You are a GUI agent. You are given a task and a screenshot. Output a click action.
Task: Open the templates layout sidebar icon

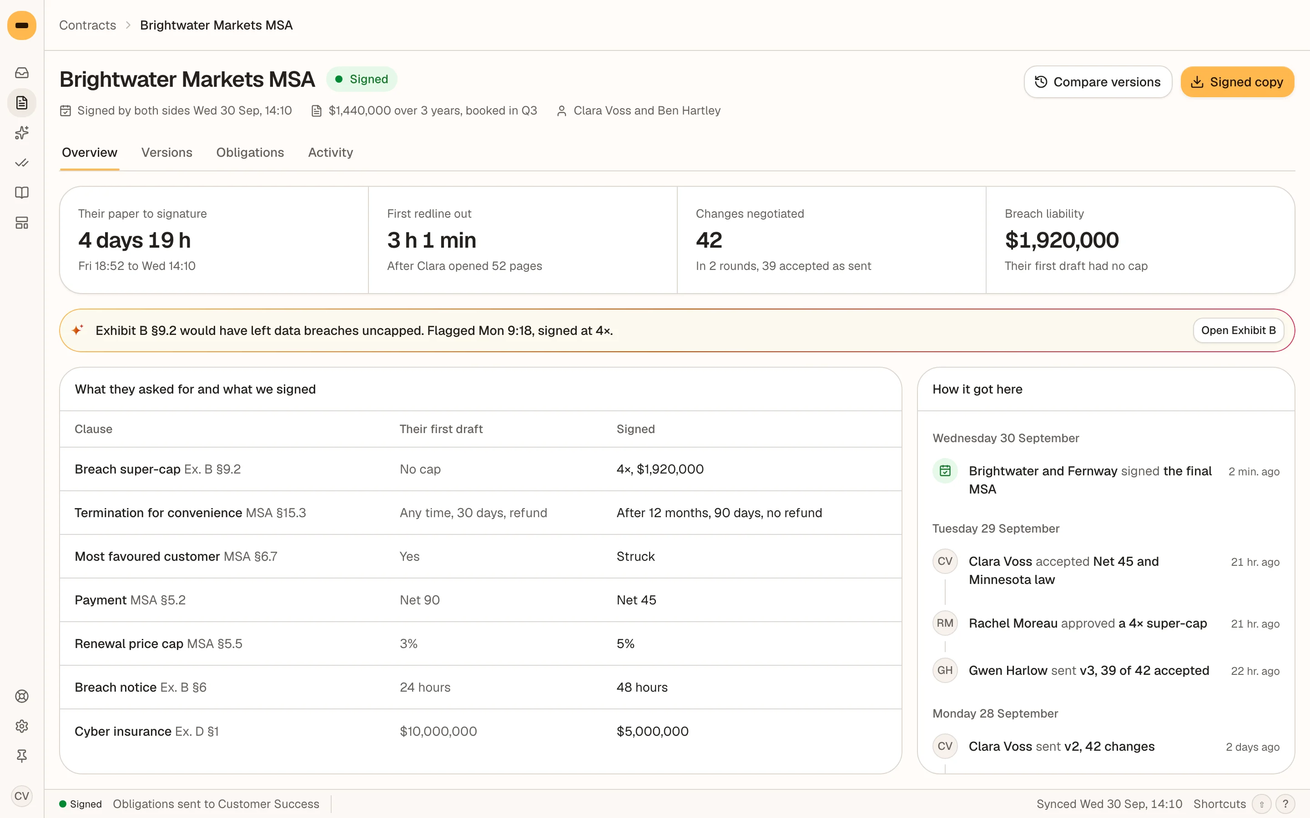22,223
